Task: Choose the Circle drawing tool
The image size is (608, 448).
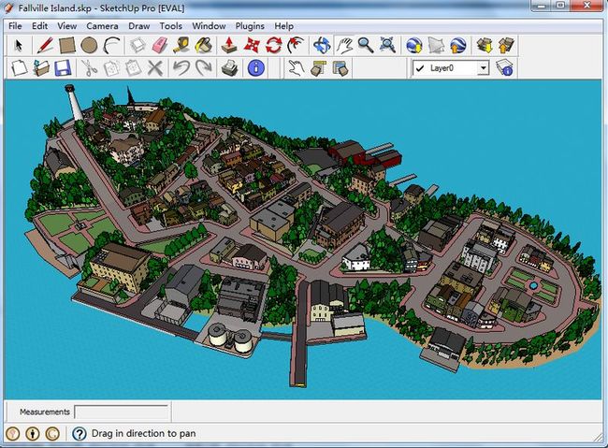Action: tap(89, 46)
